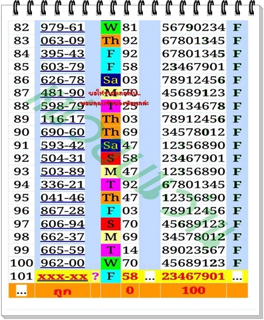This screenshot has width=264, height=320.
Task: Click the magenta T cell in row 99
Action: pyautogui.click(x=110, y=250)
